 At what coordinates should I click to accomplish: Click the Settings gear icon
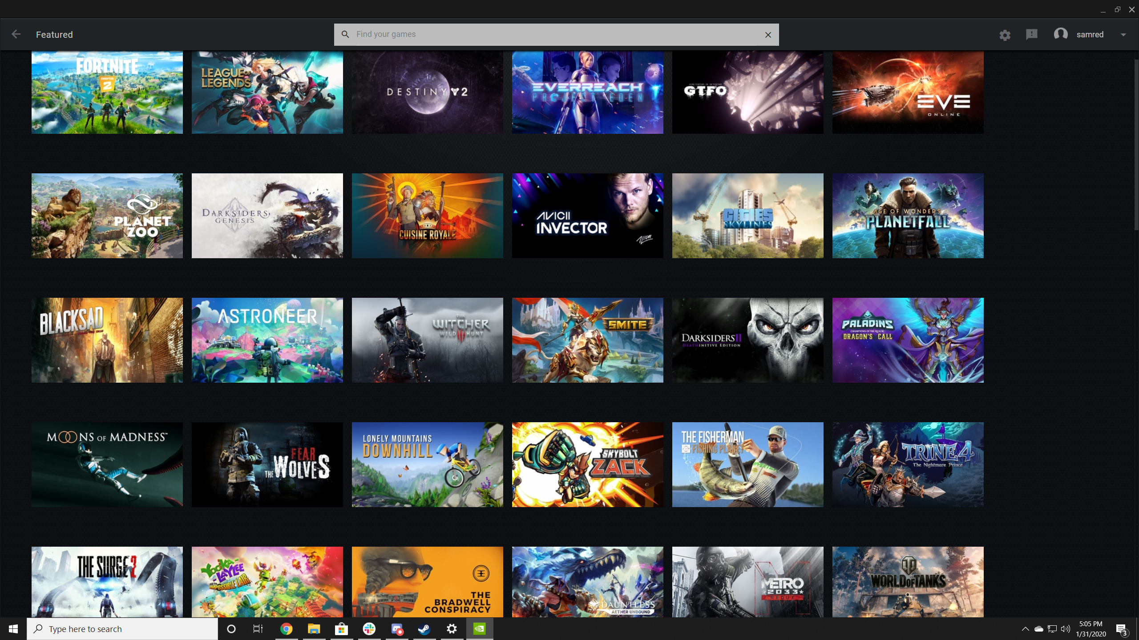pos(1005,34)
